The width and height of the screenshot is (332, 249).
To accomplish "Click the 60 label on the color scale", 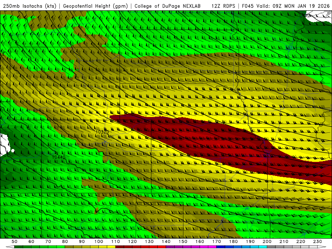I will pos(31,242).
